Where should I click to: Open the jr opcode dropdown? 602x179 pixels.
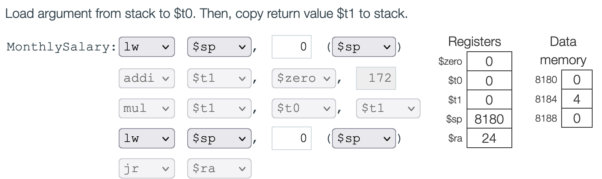click(x=146, y=168)
